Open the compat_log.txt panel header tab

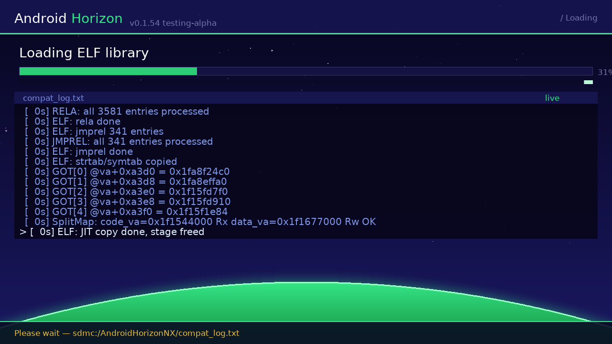54,98
